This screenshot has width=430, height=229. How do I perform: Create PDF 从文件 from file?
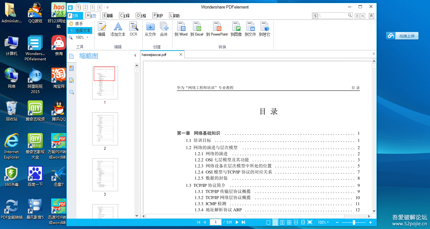pos(150,29)
